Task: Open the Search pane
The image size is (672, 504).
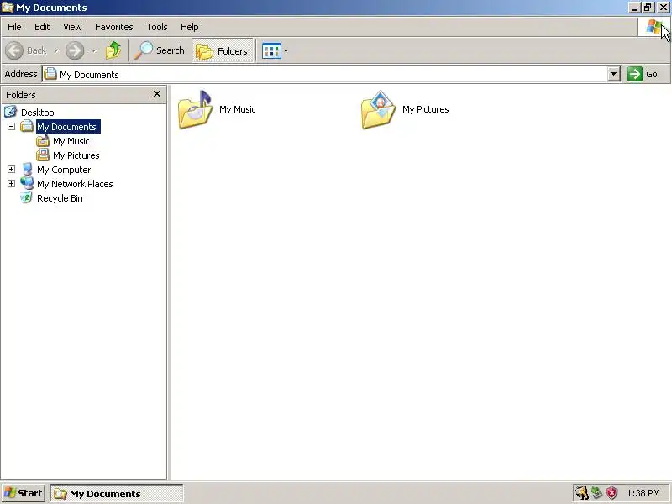Action: [159, 50]
